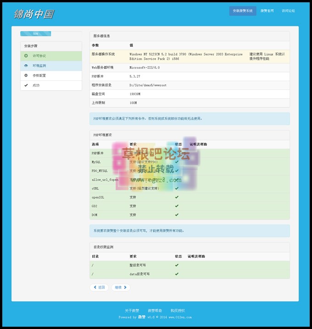312x329 pixels.
Task: Click the 继续 button
Action: point(121,287)
